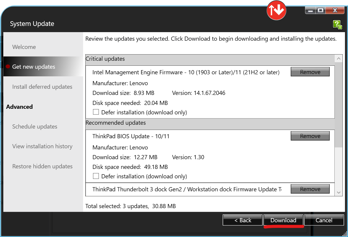This screenshot has width=348, height=237.
Task: Go back with the Back button
Action: (243, 220)
